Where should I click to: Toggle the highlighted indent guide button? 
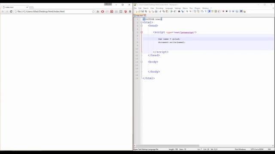[x=209, y=12]
